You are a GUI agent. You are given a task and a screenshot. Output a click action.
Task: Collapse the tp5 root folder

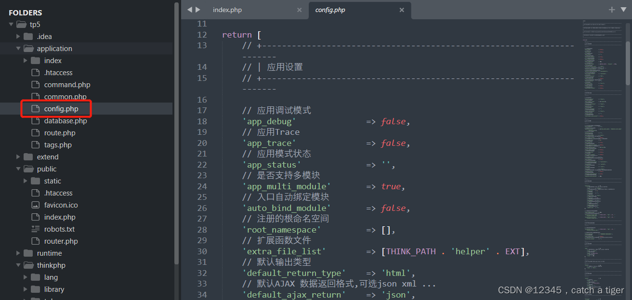click(11, 24)
